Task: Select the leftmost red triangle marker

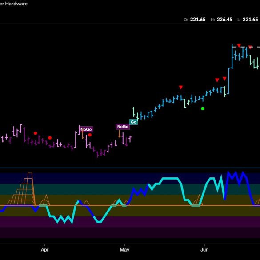Action: click(x=181, y=88)
